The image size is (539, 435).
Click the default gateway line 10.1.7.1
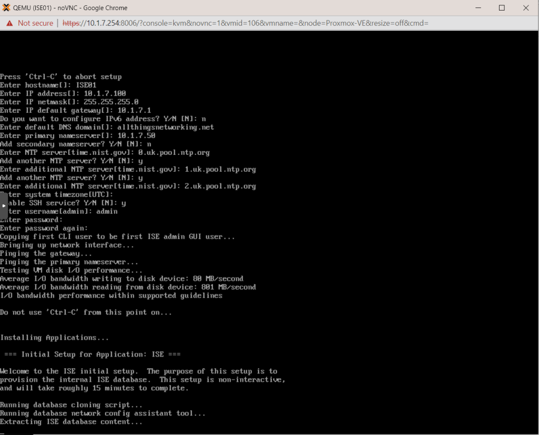tap(76, 110)
